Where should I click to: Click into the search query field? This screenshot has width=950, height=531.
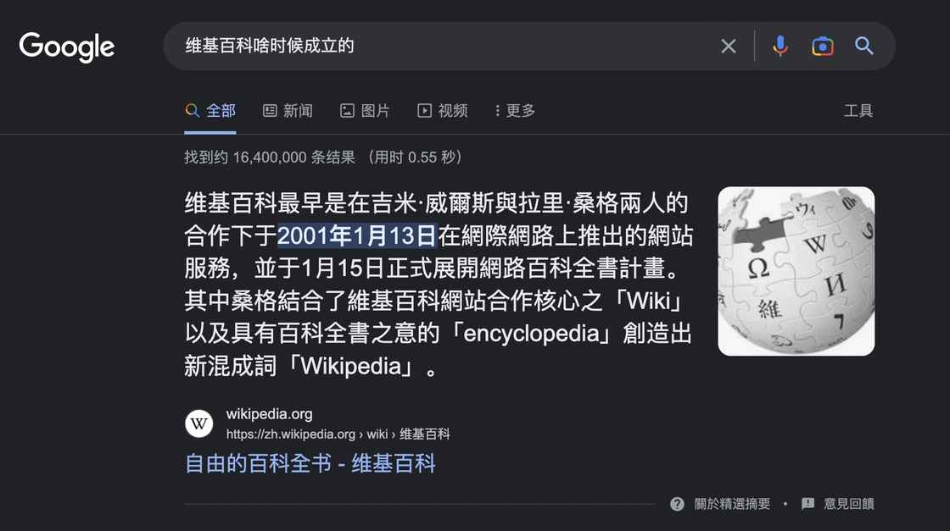click(x=445, y=46)
